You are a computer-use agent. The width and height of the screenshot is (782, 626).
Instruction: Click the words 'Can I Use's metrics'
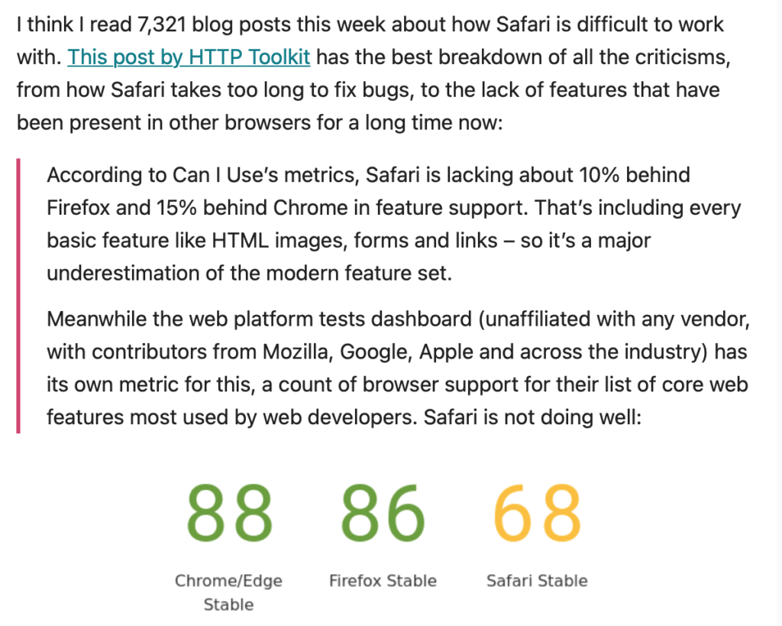266,175
